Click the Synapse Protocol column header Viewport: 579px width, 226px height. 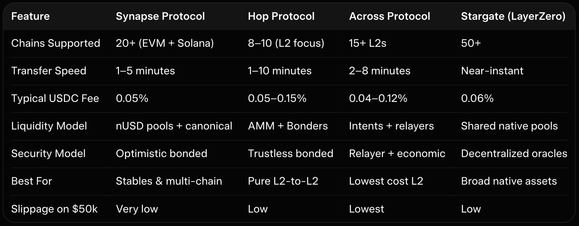pyautogui.click(x=160, y=16)
